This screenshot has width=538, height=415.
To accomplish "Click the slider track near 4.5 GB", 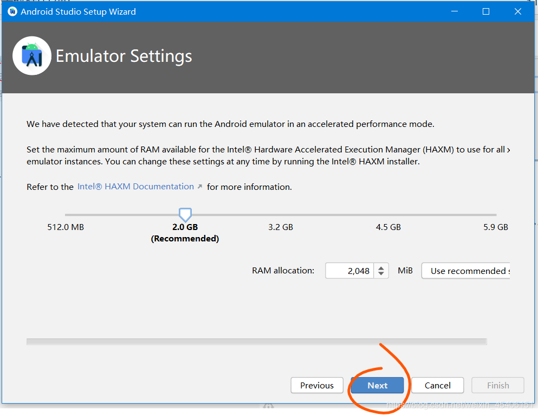I will [x=388, y=215].
